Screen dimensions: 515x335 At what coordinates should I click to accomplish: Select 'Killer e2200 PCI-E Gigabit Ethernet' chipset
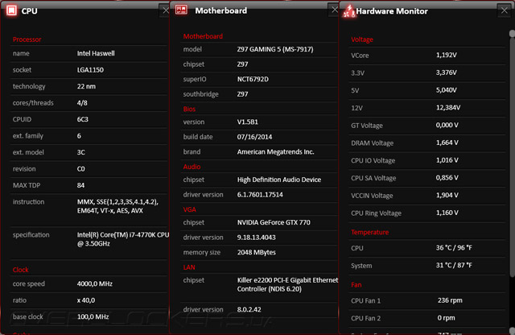coord(287,280)
